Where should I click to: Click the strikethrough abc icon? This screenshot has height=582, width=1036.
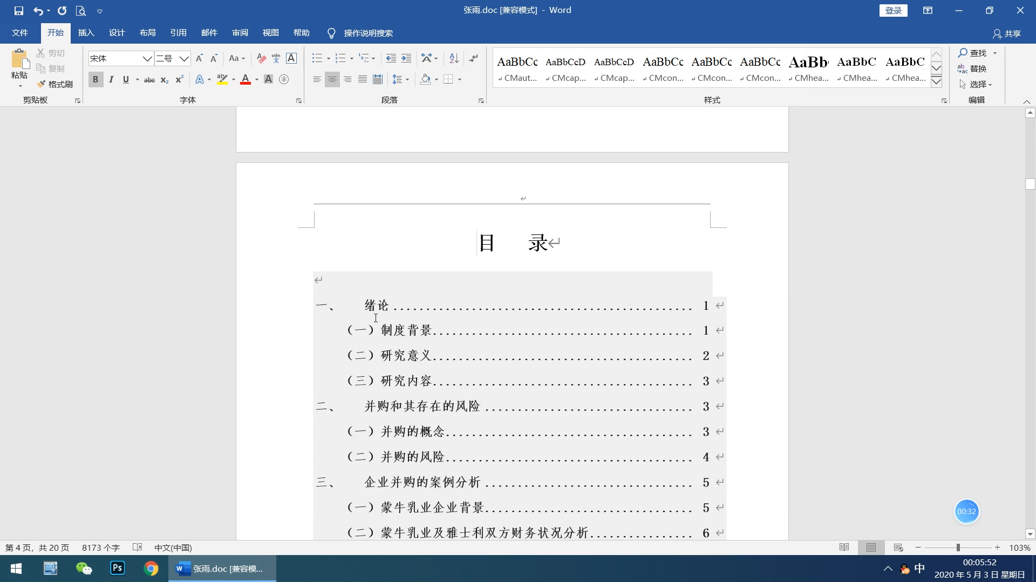pos(149,80)
